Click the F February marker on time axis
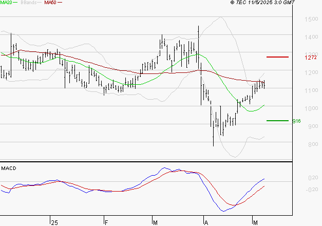 (x=106, y=223)
